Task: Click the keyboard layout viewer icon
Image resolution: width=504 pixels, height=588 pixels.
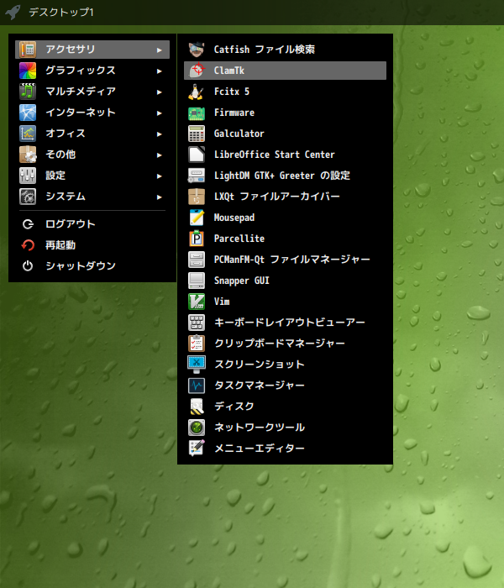Action: pos(197,323)
